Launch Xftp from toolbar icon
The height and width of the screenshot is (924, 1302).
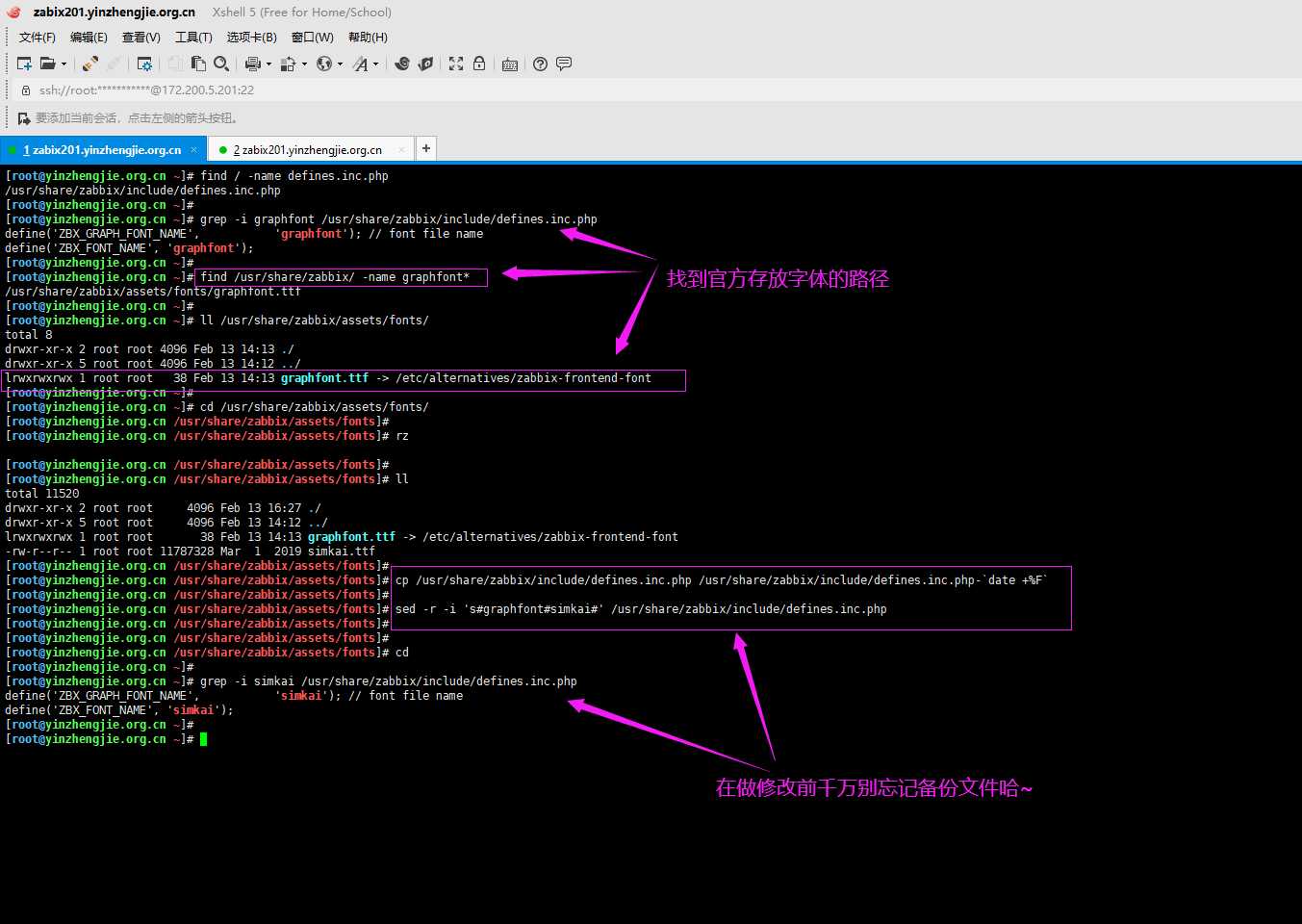pos(402,64)
